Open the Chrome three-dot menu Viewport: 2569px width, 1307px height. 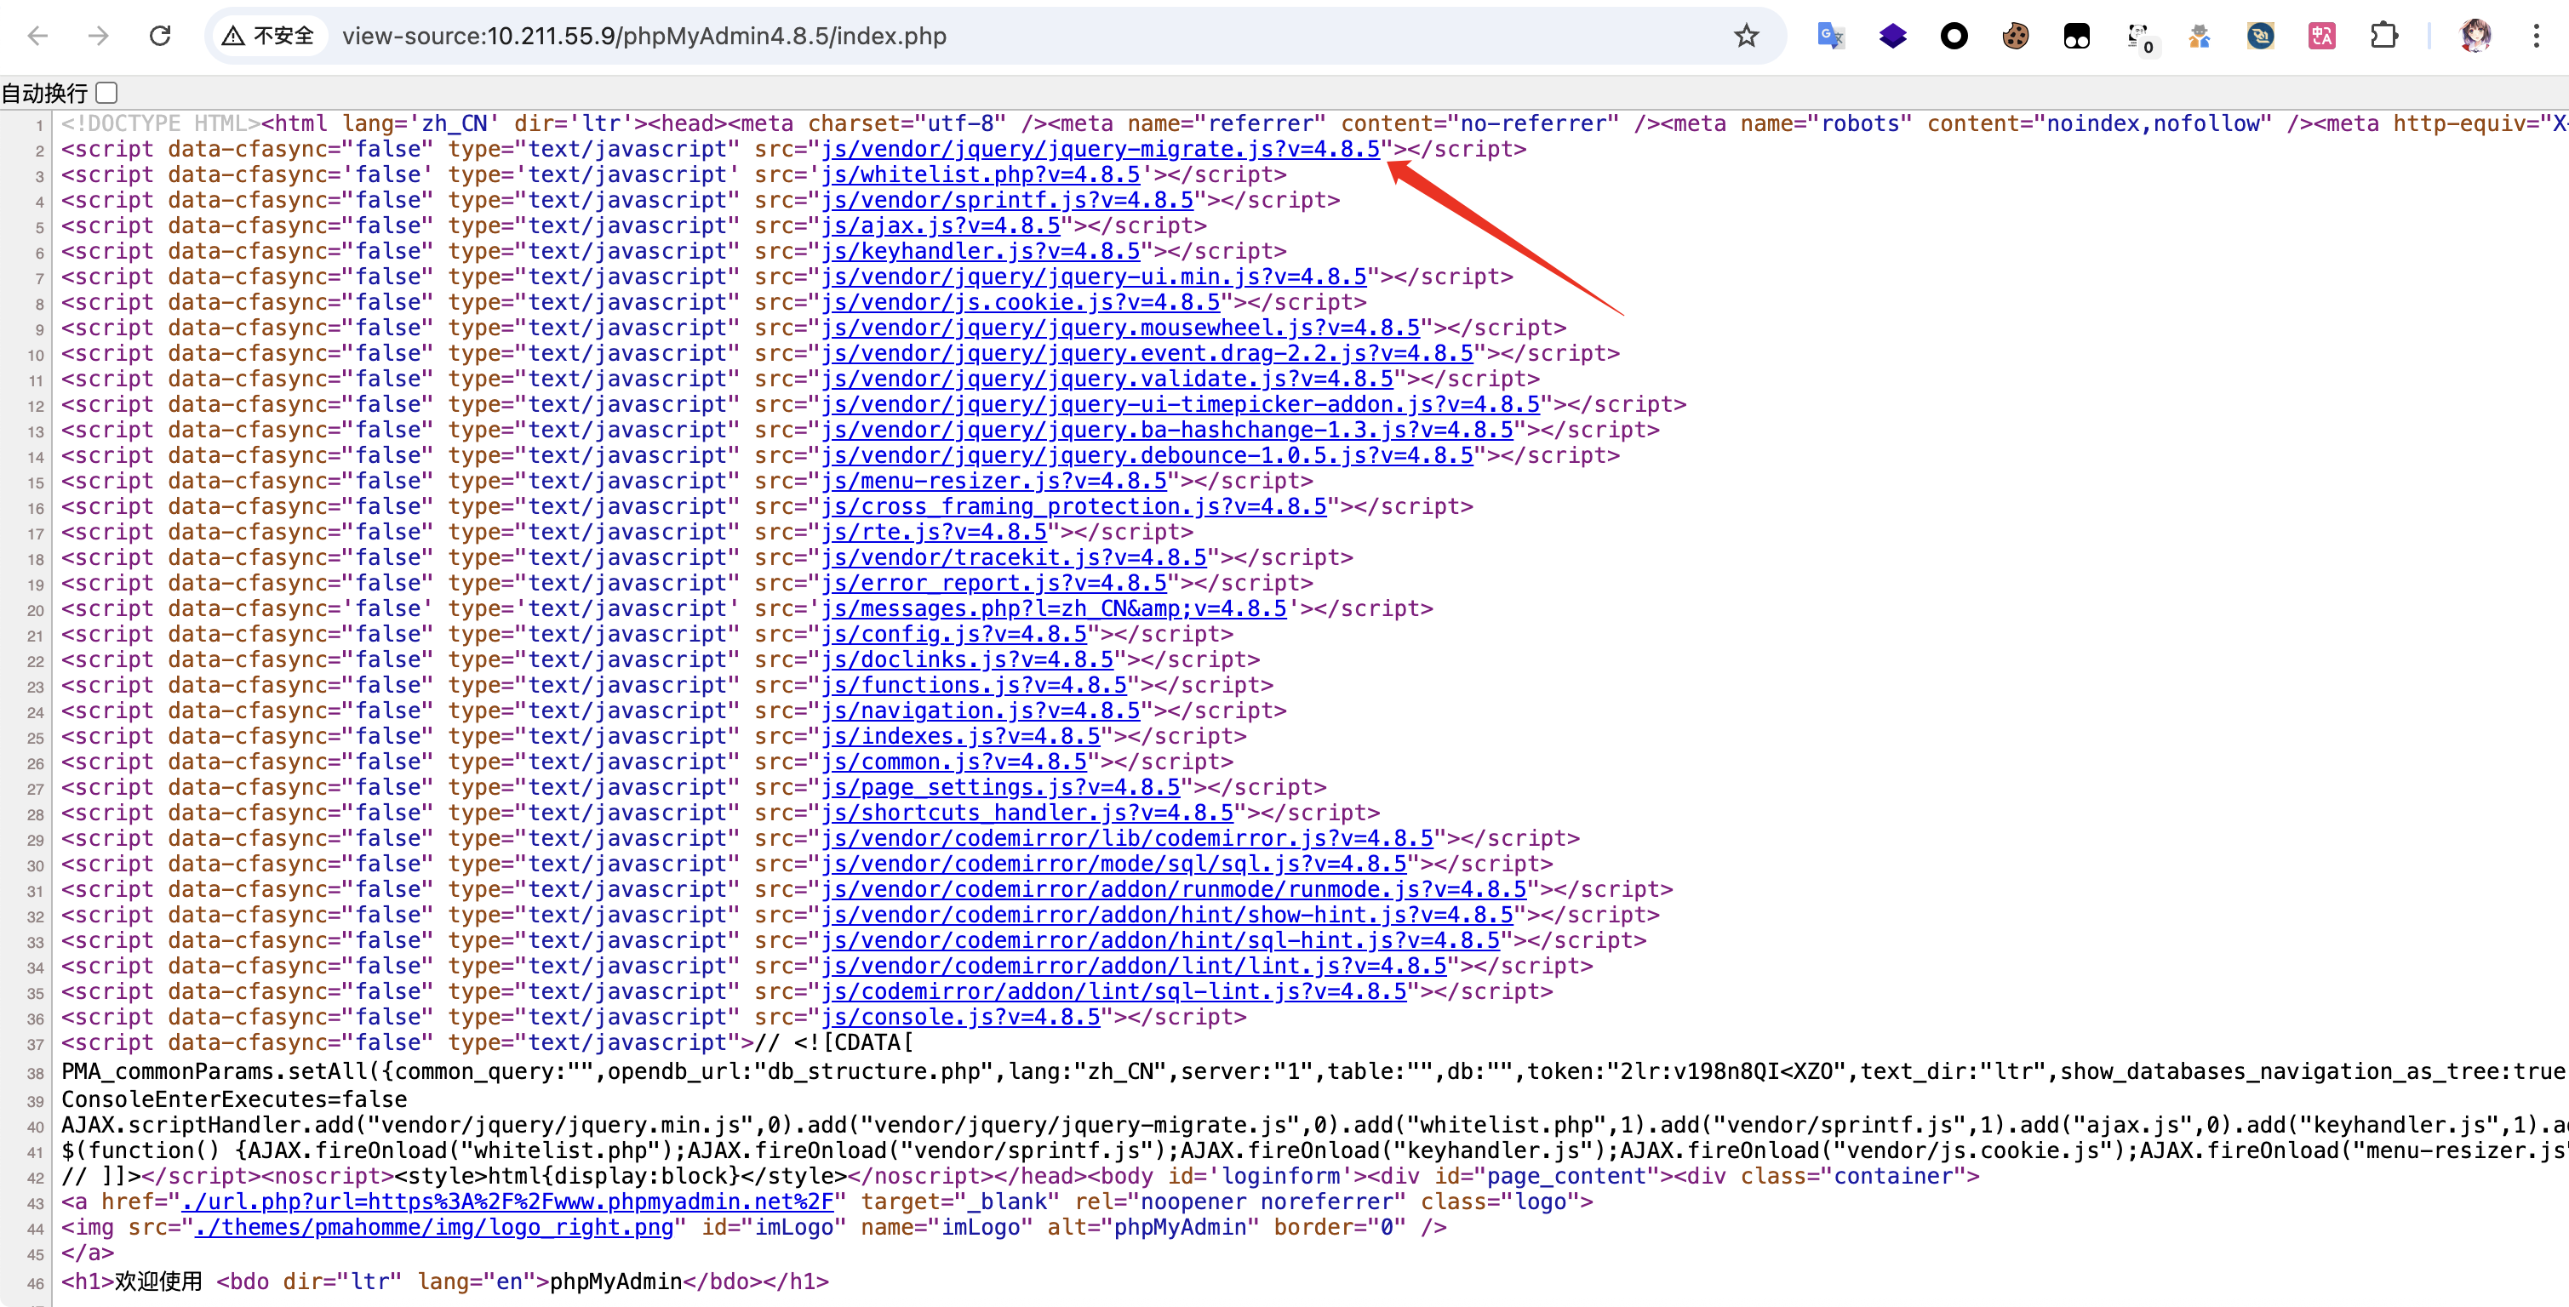[2536, 37]
